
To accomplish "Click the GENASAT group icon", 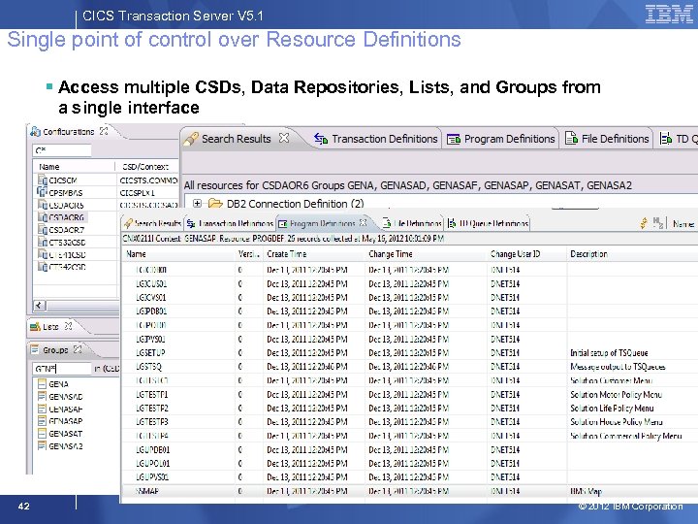I will tap(42, 433).
